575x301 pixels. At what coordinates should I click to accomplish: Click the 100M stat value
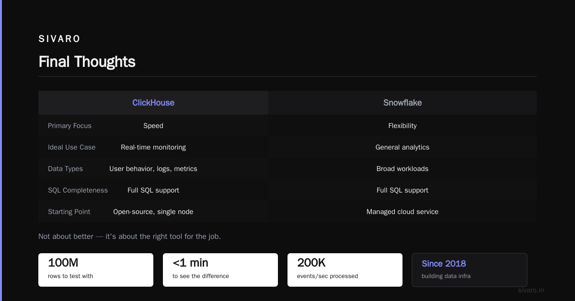(x=63, y=263)
